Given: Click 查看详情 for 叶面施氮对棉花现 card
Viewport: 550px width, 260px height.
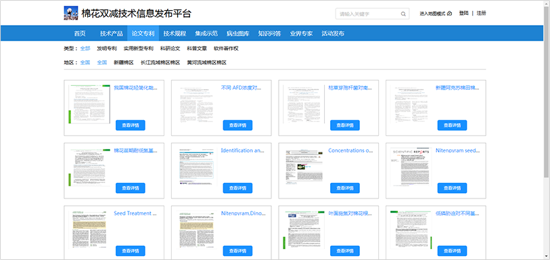Looking at the screenshot, I should point(345,251).
